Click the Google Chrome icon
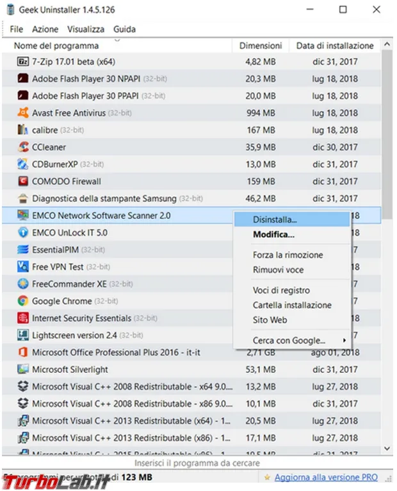This screenshot has height=491, width=397. tap(23, 301)
